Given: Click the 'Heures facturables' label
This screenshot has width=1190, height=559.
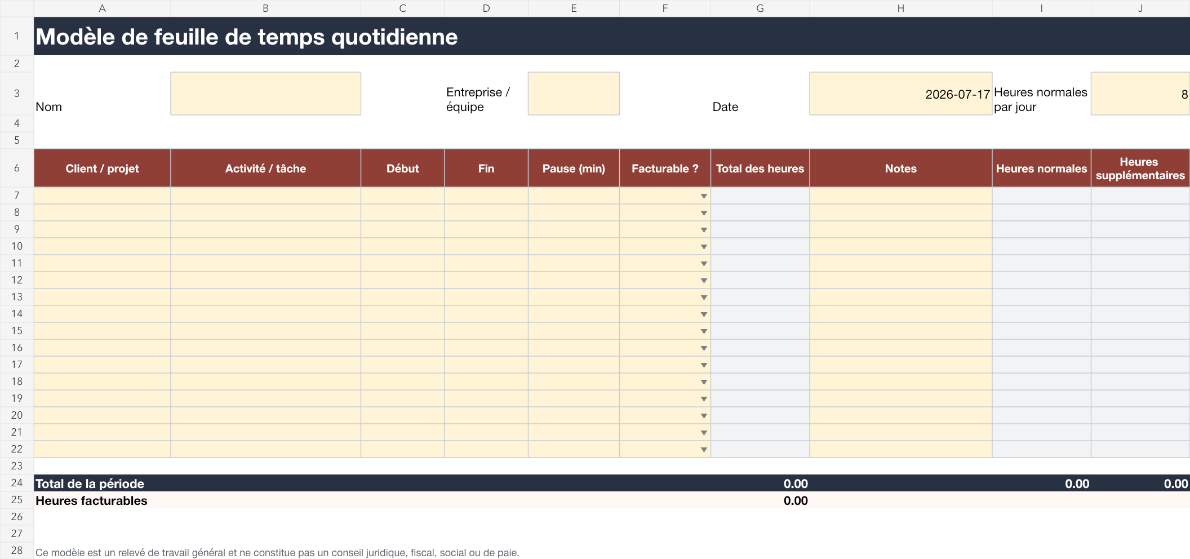Looking at the screenshot, I should [91, 500].
